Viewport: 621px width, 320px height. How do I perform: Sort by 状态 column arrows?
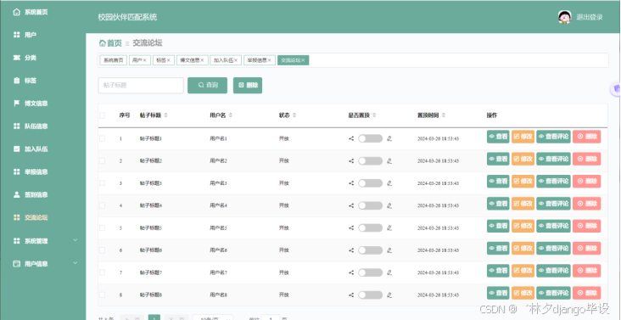(x=294, y=115)
